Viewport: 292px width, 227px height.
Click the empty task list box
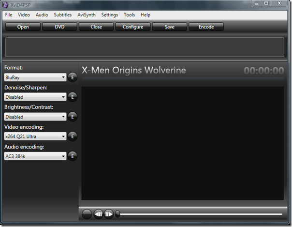pyautogui.click(x=145, y=47)
